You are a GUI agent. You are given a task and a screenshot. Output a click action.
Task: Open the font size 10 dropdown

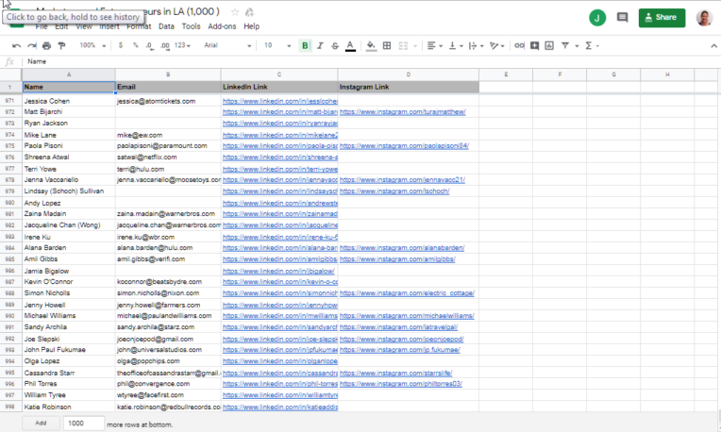tap(277, 45)
